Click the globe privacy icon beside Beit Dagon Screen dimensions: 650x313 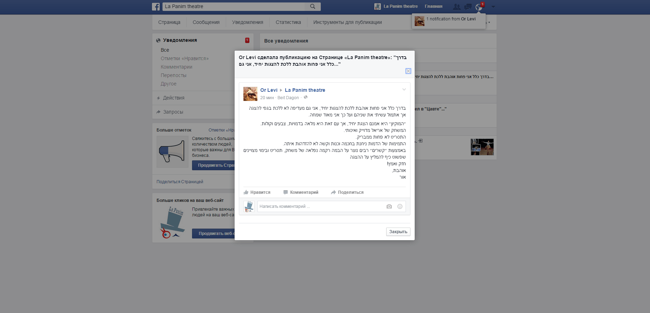[306, 97]
